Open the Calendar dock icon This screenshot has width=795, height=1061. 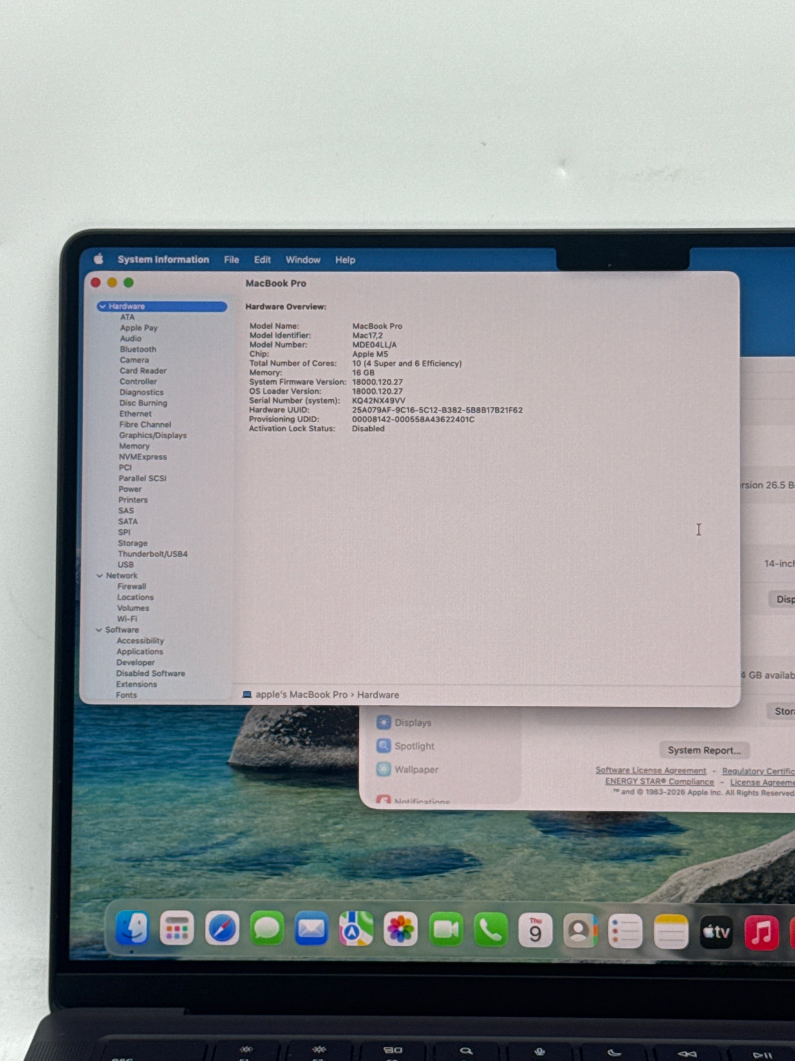point(535,931)
